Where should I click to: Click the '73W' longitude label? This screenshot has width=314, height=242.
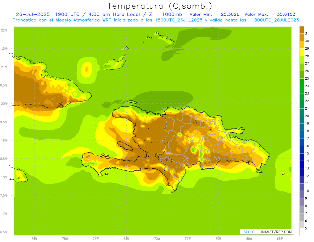[126, 239]
